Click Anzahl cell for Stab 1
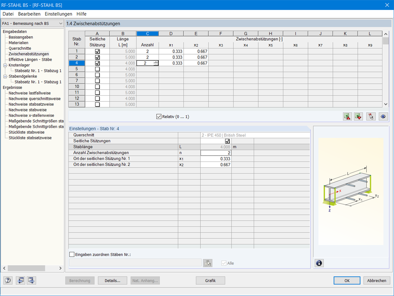Screen dimensions: 394x296 click(147, 51)
